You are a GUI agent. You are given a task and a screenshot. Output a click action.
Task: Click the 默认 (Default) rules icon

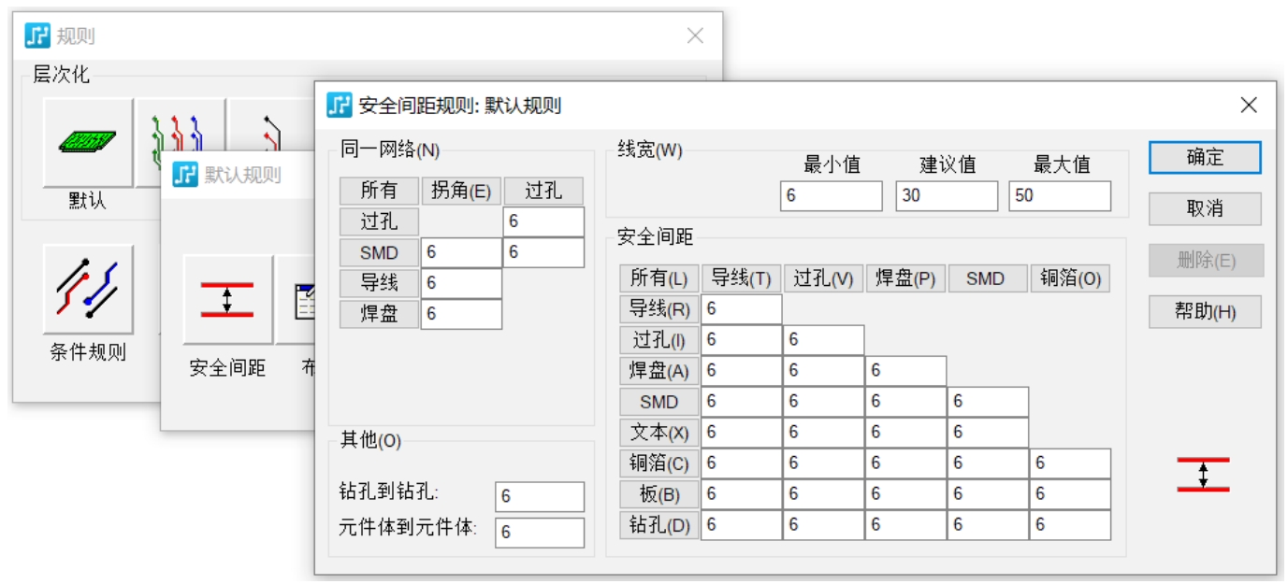tap(88, 142)
